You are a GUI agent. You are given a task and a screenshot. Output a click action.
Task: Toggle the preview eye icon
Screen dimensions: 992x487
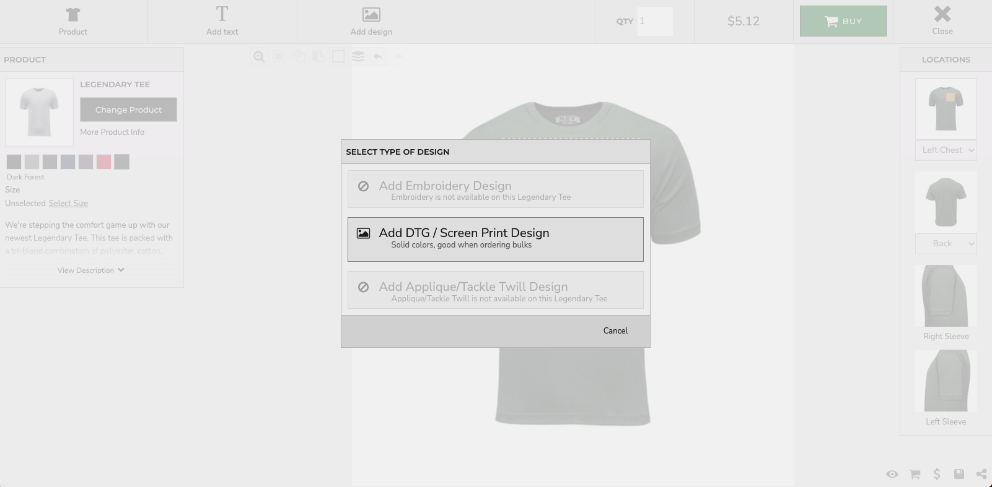(x=892, y=474)
